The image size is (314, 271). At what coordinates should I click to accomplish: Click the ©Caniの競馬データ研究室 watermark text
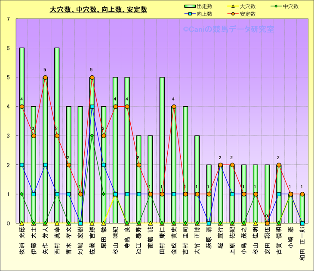coord(228,30)
